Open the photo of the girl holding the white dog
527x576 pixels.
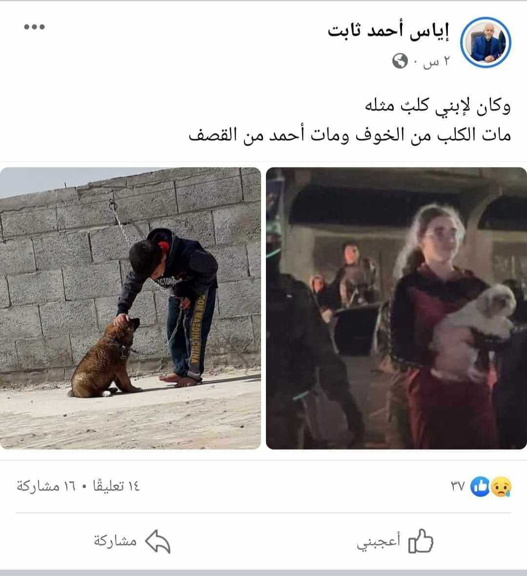[x=396, y=308]
